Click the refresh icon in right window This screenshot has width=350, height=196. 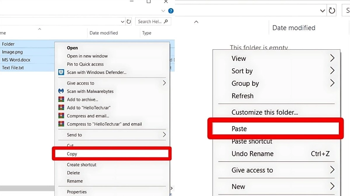pos(332,11)
